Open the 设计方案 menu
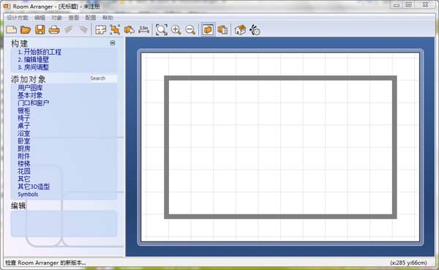The image size is (439, 270). pyautogui.click(x=18, y=18)
